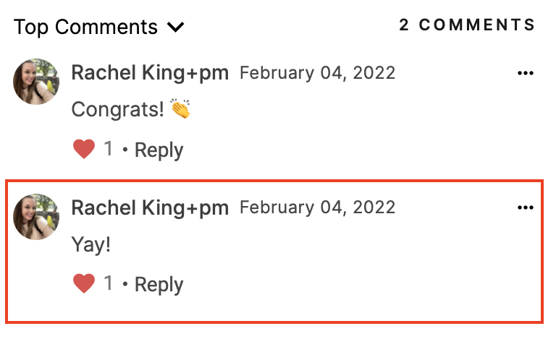Open the three-dot menu for the Yay! comment
The width and height of the screenshot is (556, 347).
(x=525, y=207)
